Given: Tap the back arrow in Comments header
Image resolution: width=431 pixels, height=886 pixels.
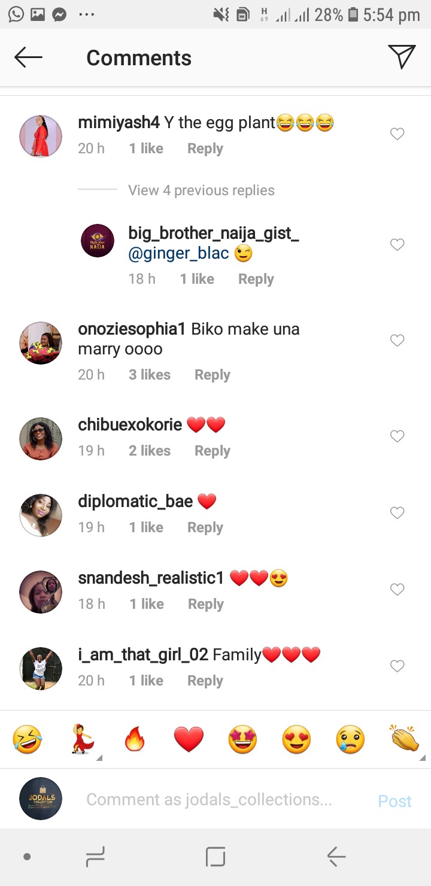Looking at the screenshot, I should (x=28, y=57).
